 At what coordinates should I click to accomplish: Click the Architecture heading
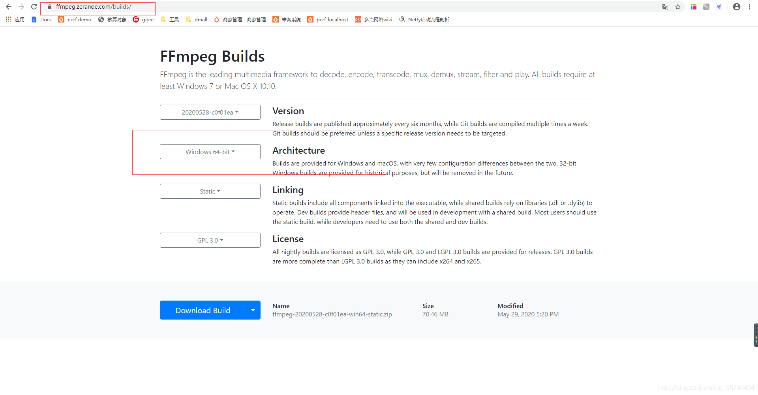pyautogui.click(x=298, y=150)
